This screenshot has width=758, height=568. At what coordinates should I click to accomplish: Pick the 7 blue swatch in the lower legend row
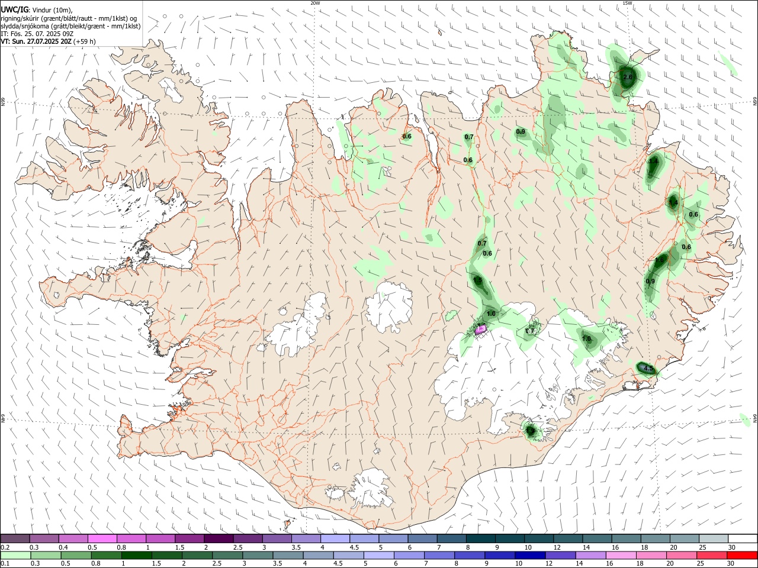(439, 555)
